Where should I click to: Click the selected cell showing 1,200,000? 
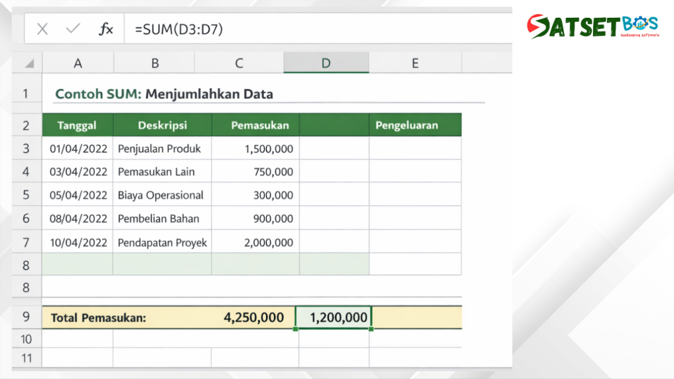(x=334, y=317)
